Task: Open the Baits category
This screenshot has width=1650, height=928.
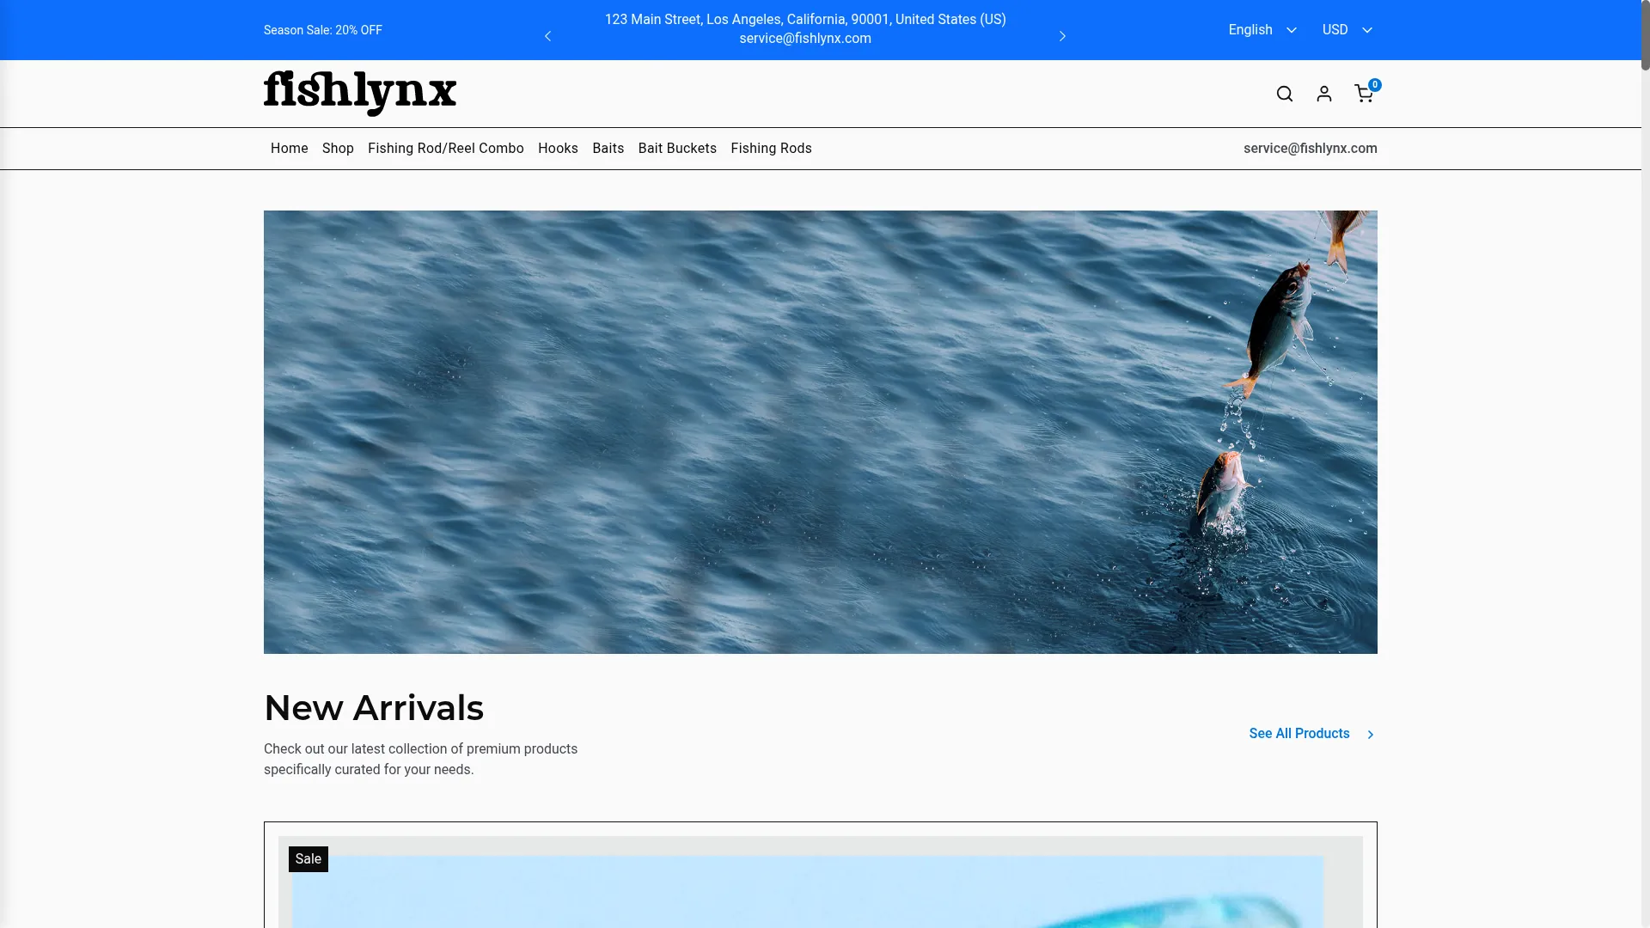Action: [608, 149]
